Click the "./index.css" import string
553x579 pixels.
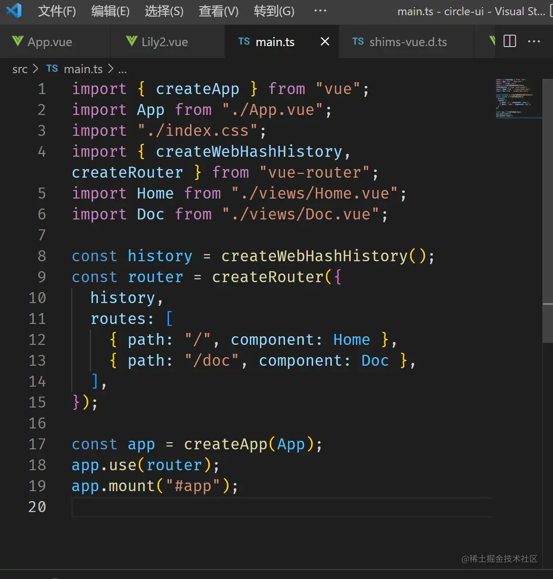pyautogui.click(x=198, y=131)
